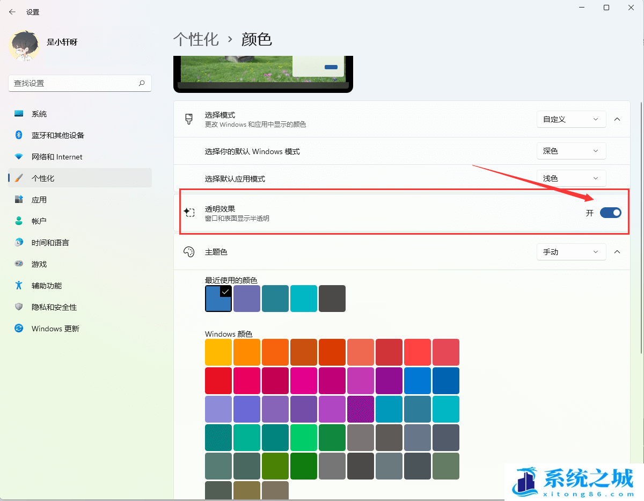Click the 选择默认应用模式 label
Image resolution: width=644 pixels, height=501 pixels.
pos(235,179)
